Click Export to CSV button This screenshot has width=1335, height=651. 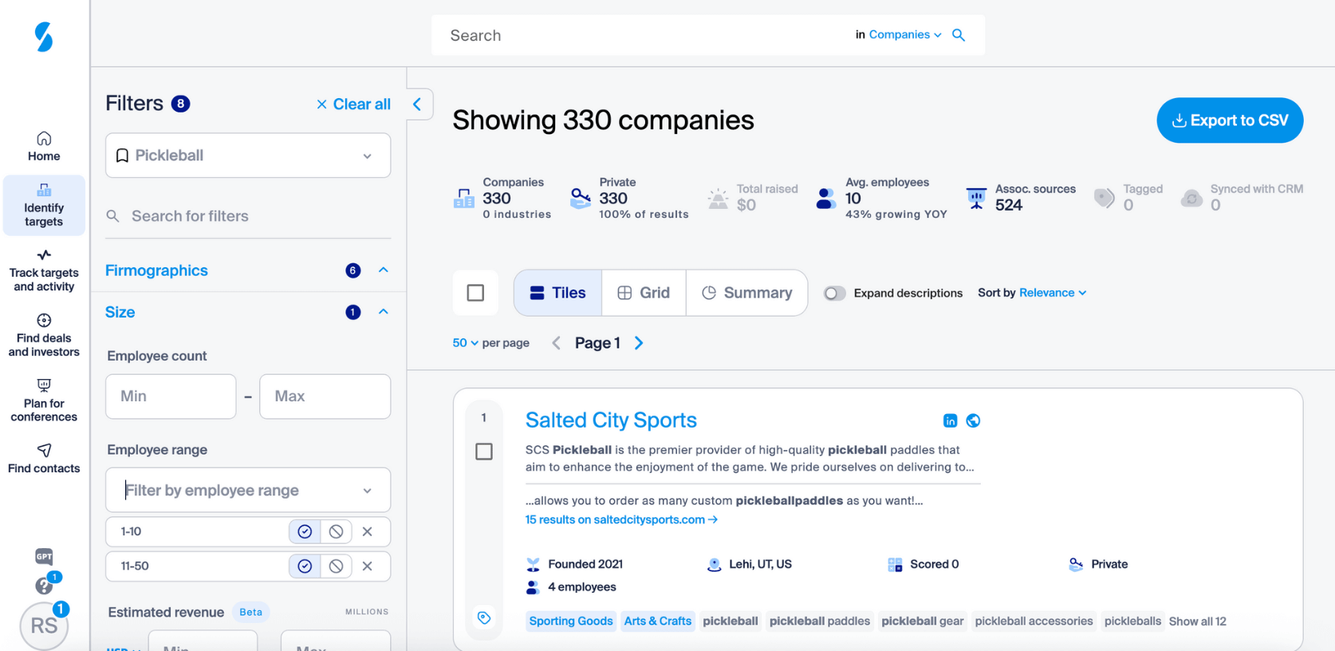pos(1230,120)
